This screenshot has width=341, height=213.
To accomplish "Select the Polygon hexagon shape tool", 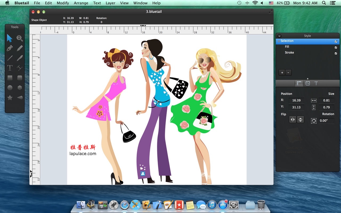I will (x=20, y=88).
